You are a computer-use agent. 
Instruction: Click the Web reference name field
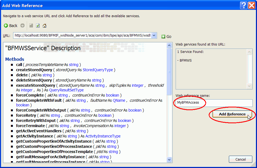tap(214, 103)
